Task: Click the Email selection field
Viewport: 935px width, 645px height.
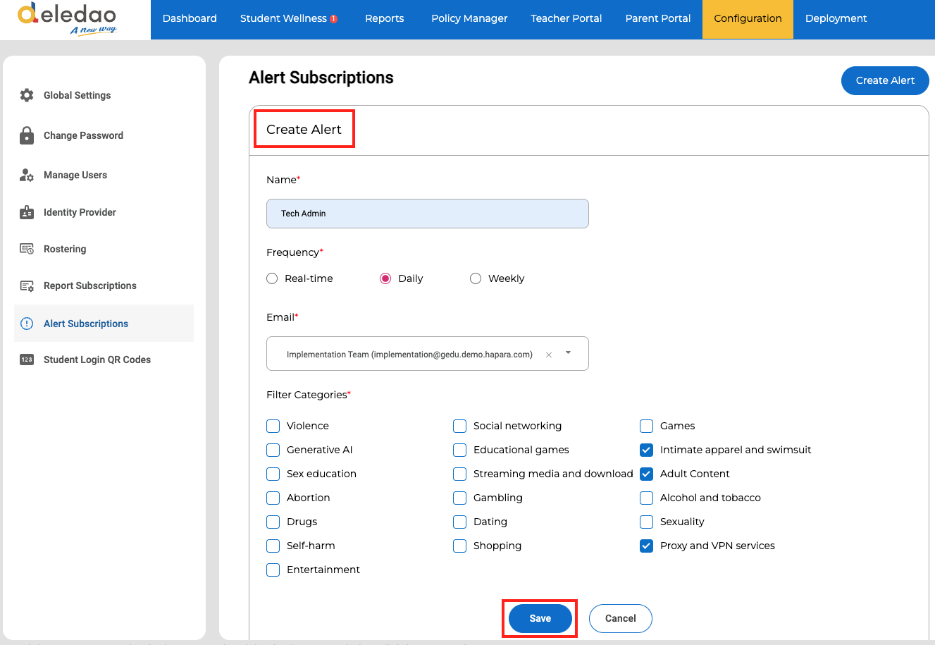Action: (x=428, y=354)
